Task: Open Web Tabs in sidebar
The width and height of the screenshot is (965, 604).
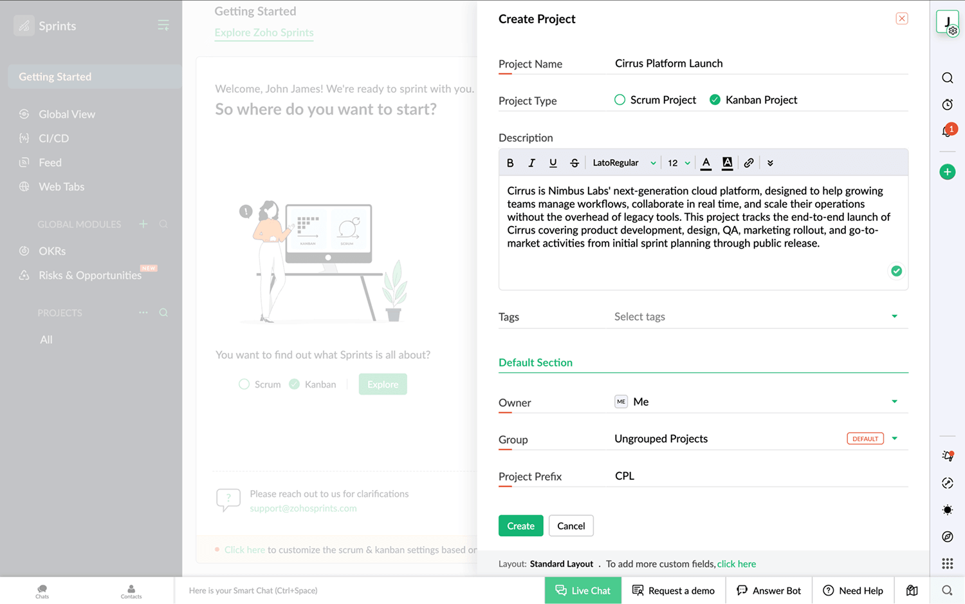Action: [x=61, y=187]
